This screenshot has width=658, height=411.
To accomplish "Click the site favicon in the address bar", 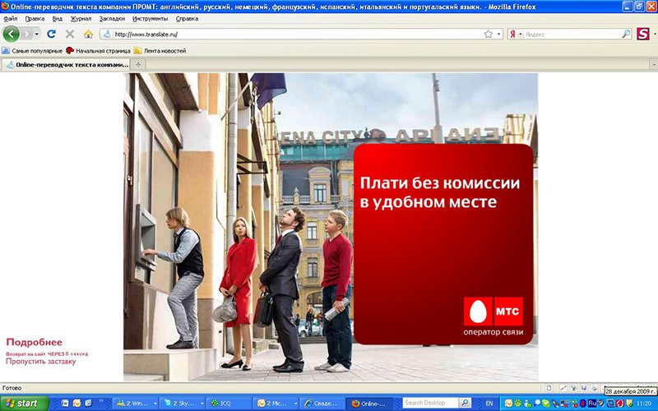I will [x=107, y=34].
